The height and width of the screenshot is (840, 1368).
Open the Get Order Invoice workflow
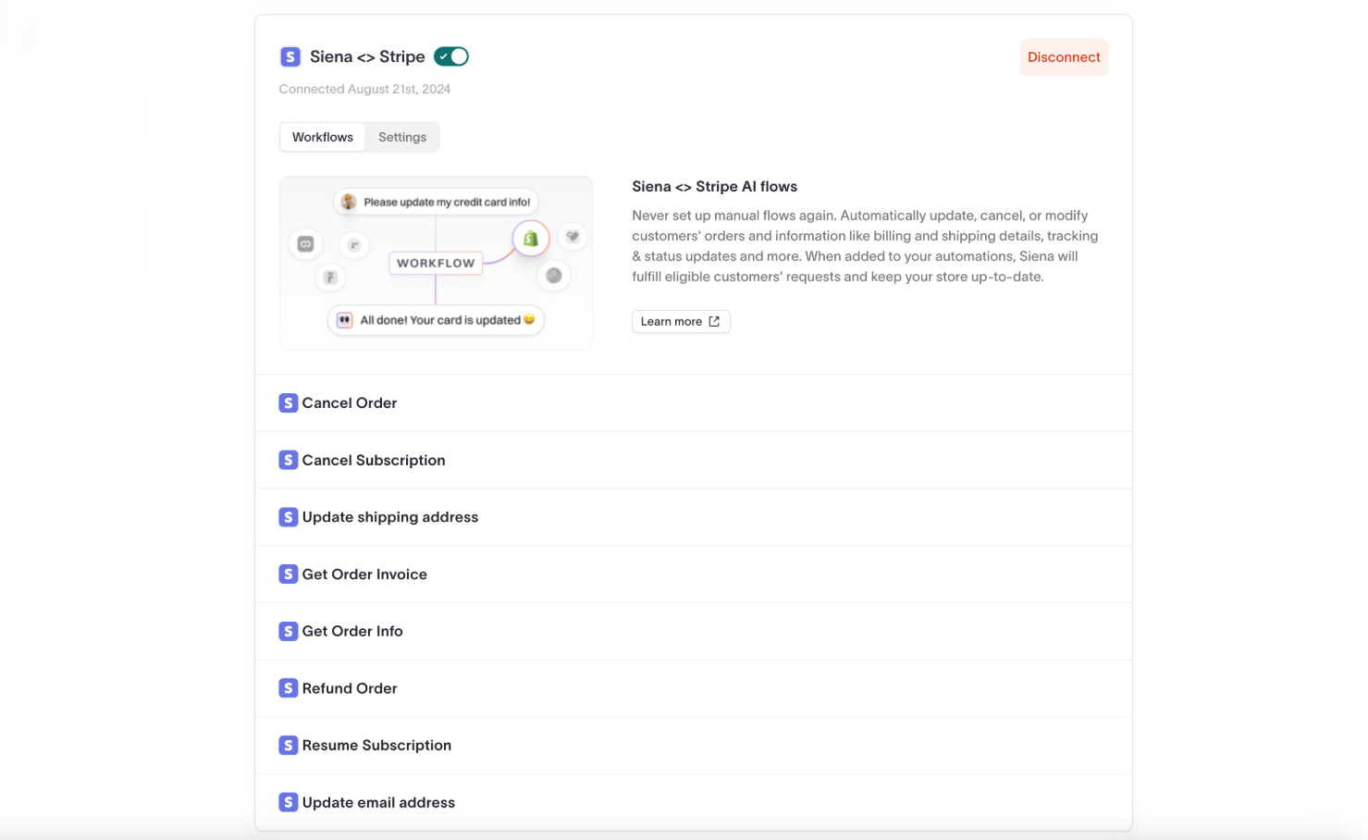[694, 574]
